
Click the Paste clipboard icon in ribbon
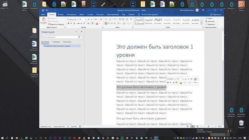point(44,19)
